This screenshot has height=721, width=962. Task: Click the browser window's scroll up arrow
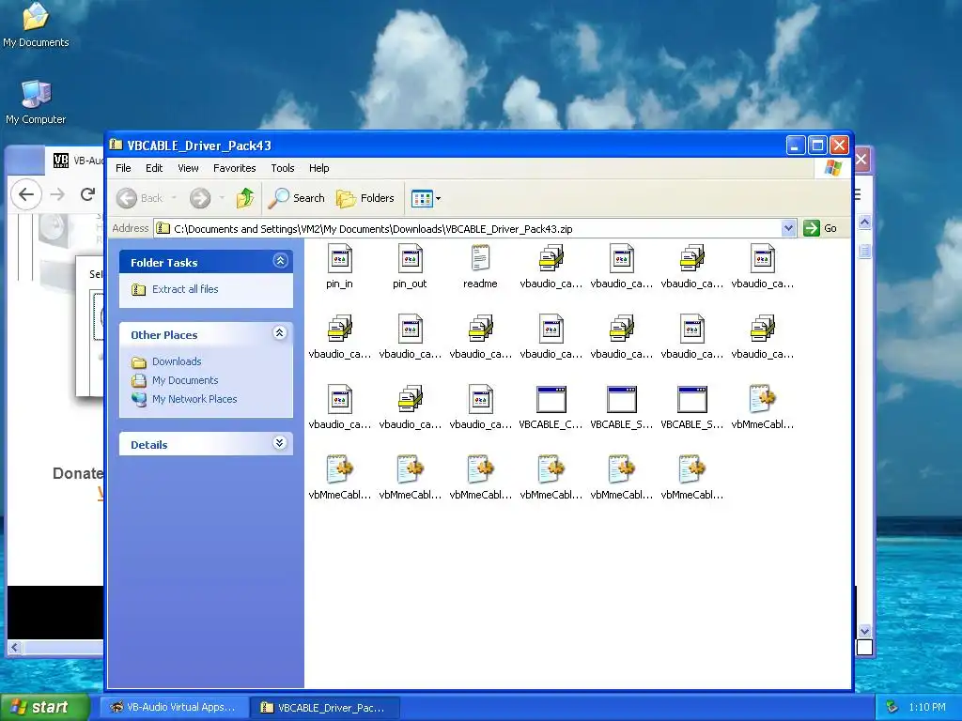(x=864, y=222)
